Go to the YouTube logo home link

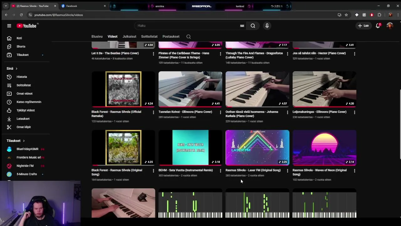[27, 26]
